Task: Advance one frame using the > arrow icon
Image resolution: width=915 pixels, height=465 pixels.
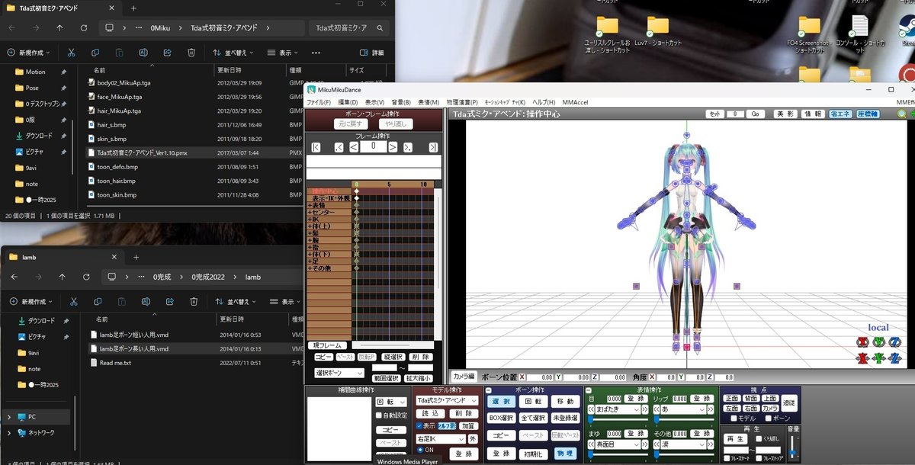Action: [x=393, y=147]
